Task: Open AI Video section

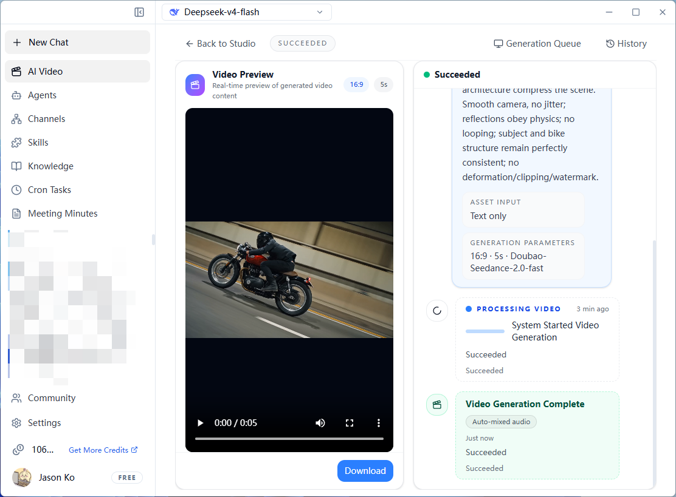Action: point(78,72)
